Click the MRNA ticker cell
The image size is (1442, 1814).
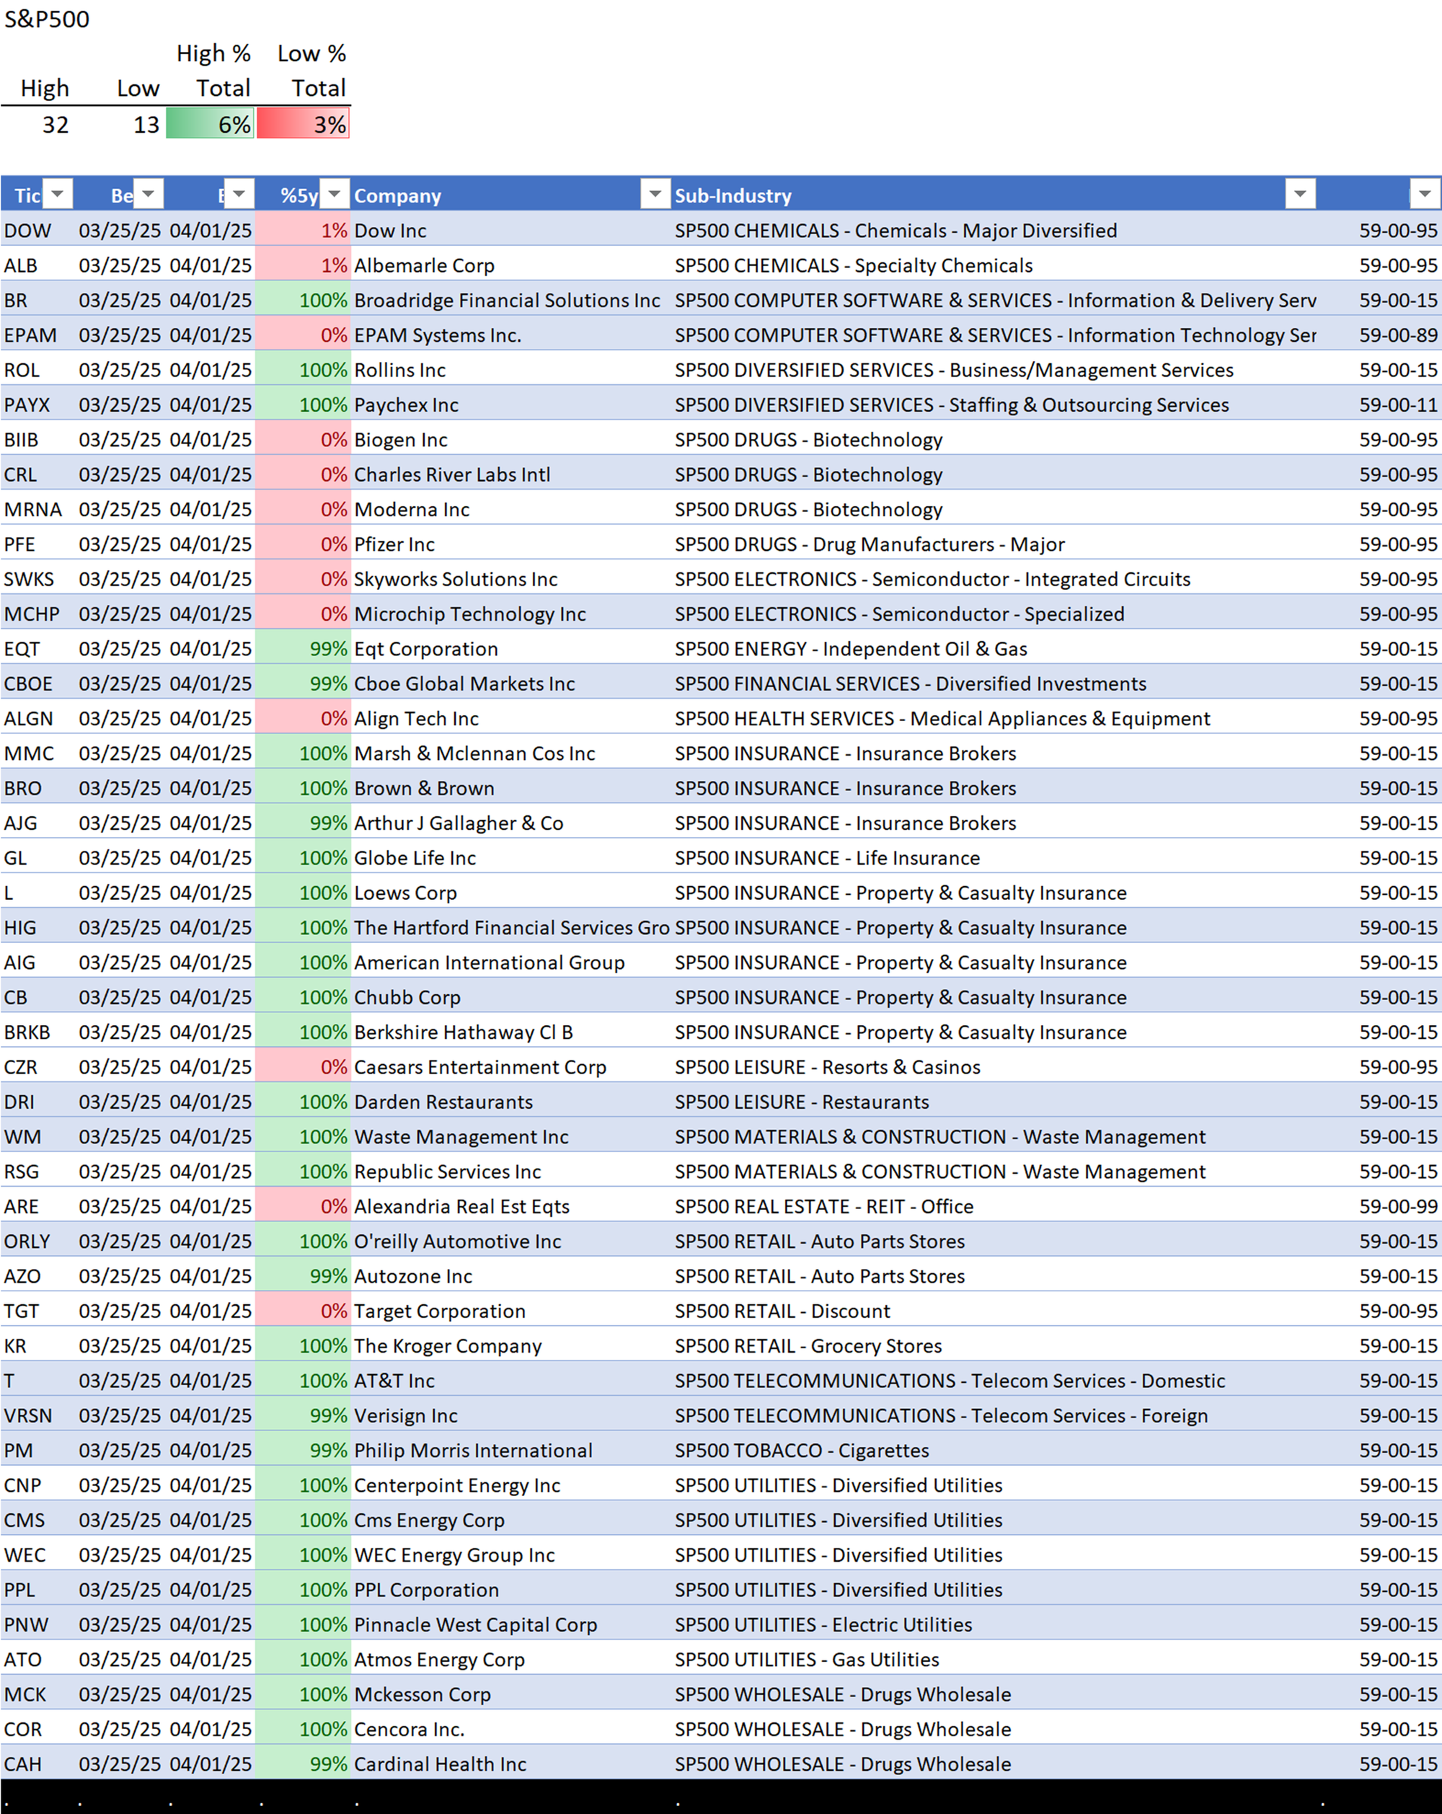click(x=33, y=510)
